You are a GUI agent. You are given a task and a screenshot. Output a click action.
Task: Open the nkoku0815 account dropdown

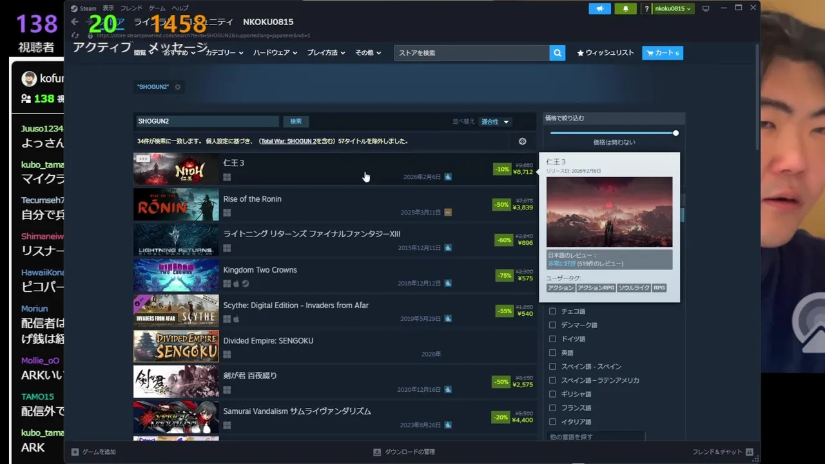[673, 8]
